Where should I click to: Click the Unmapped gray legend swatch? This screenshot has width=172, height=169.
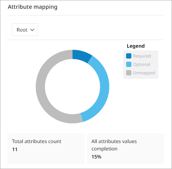(x=129, y=73)
